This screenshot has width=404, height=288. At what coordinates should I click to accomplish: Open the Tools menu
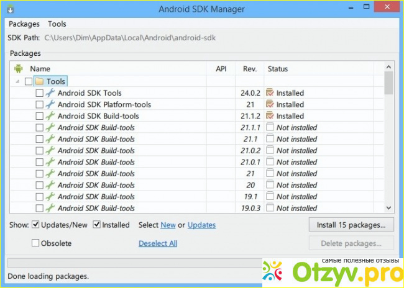click(57, 24)
